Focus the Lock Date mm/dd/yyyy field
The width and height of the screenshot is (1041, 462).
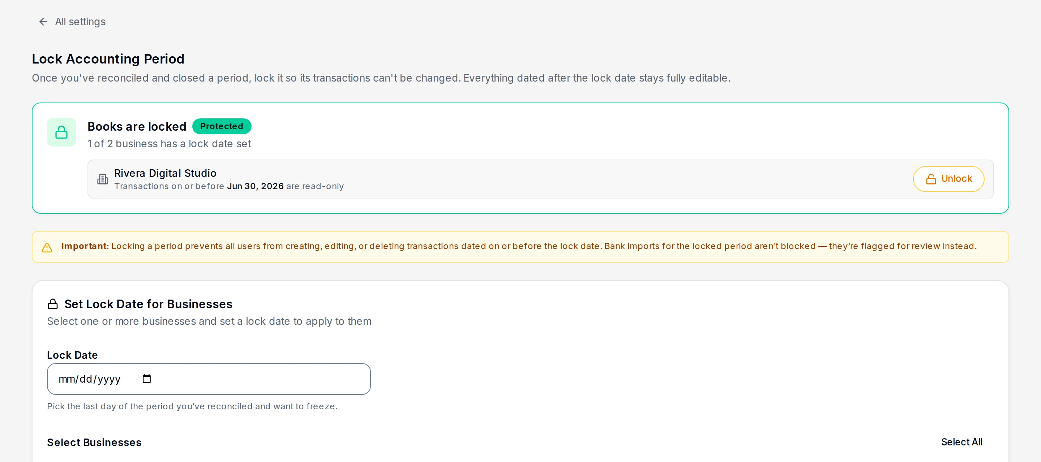click(209, 379)
